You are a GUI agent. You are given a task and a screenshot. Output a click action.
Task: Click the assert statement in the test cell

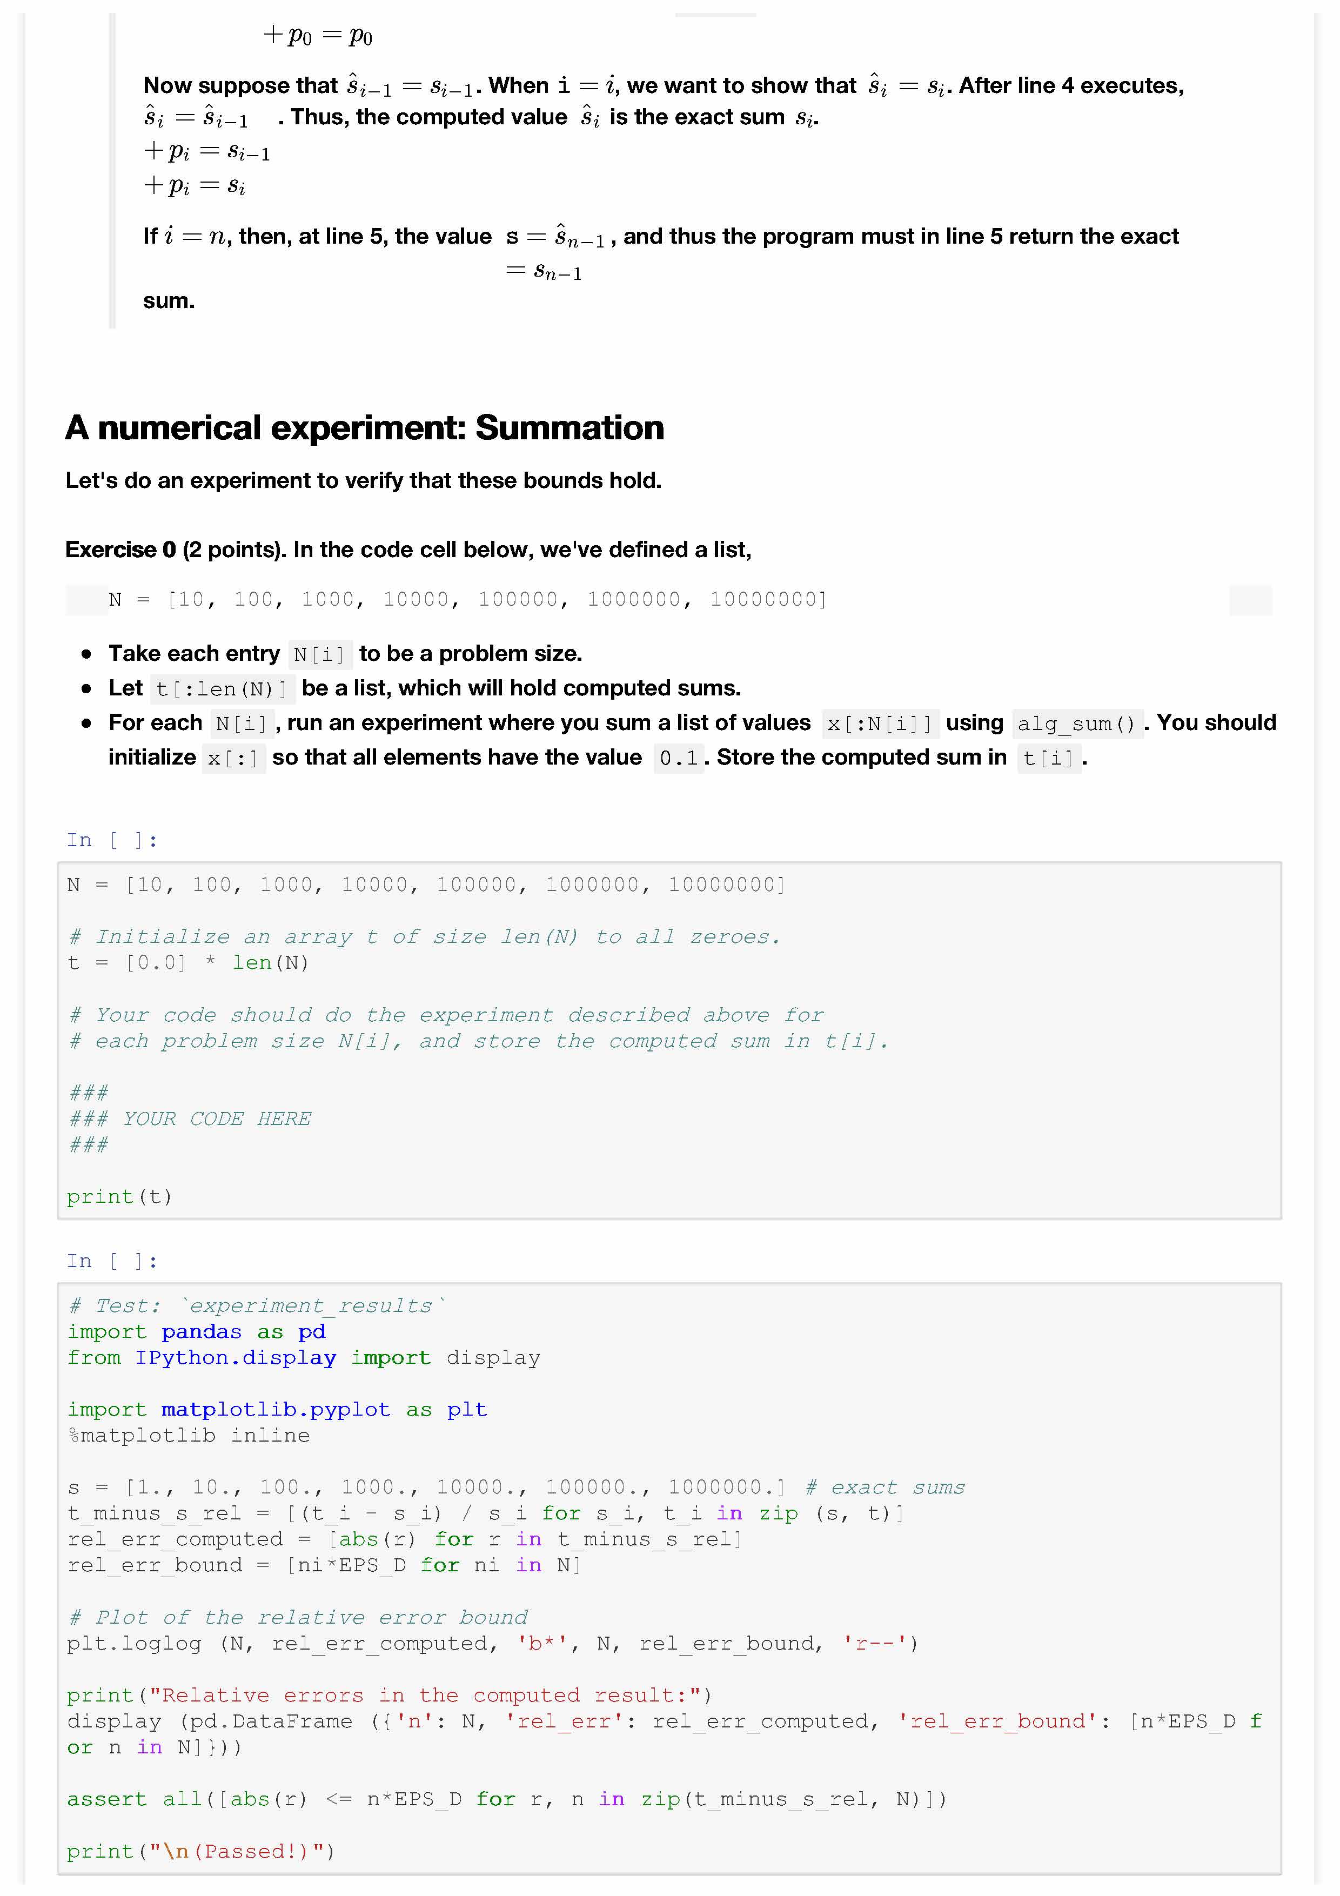click(x=506, y=1799)
